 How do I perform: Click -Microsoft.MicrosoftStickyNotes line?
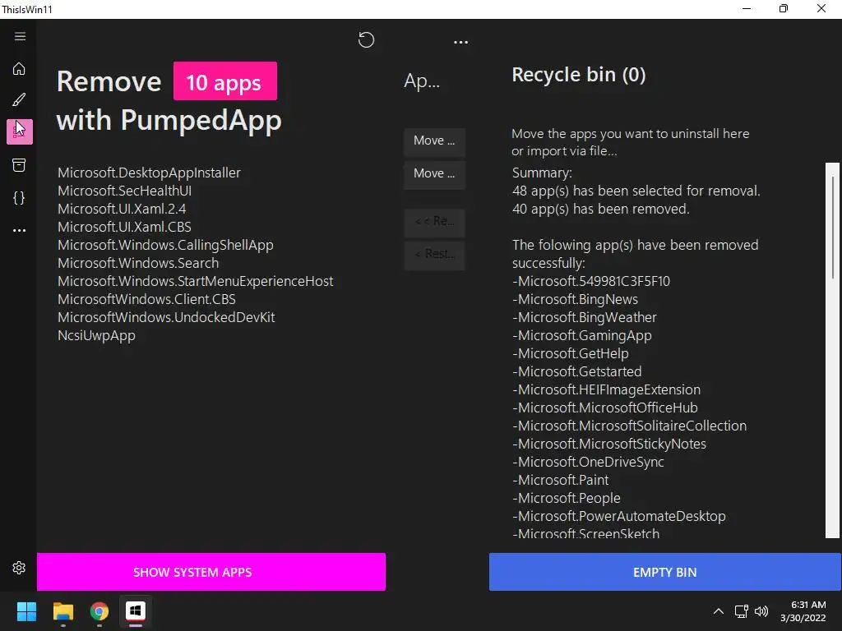click(609, 444)
